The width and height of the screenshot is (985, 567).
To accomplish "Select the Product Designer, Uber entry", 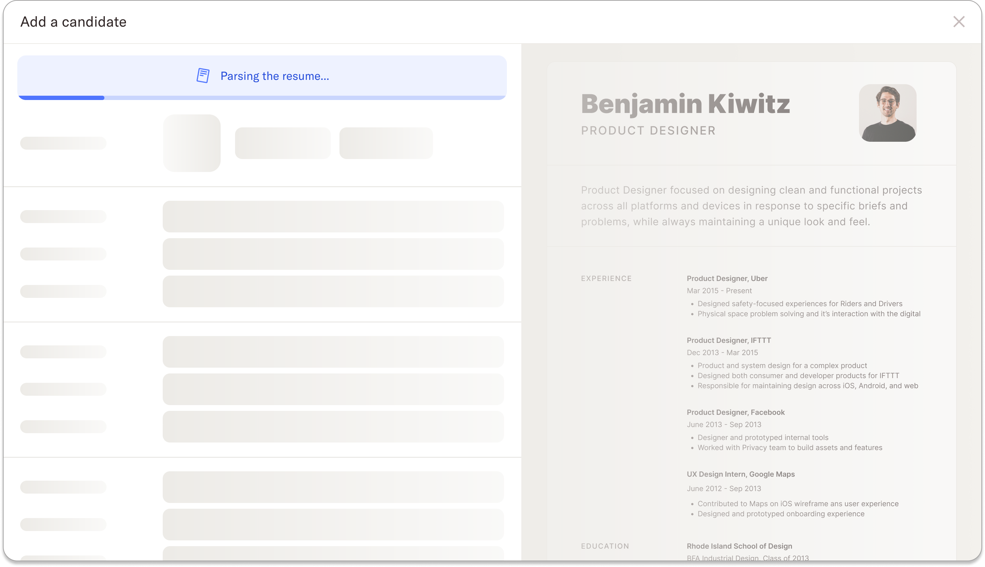I will coord(727,278).
